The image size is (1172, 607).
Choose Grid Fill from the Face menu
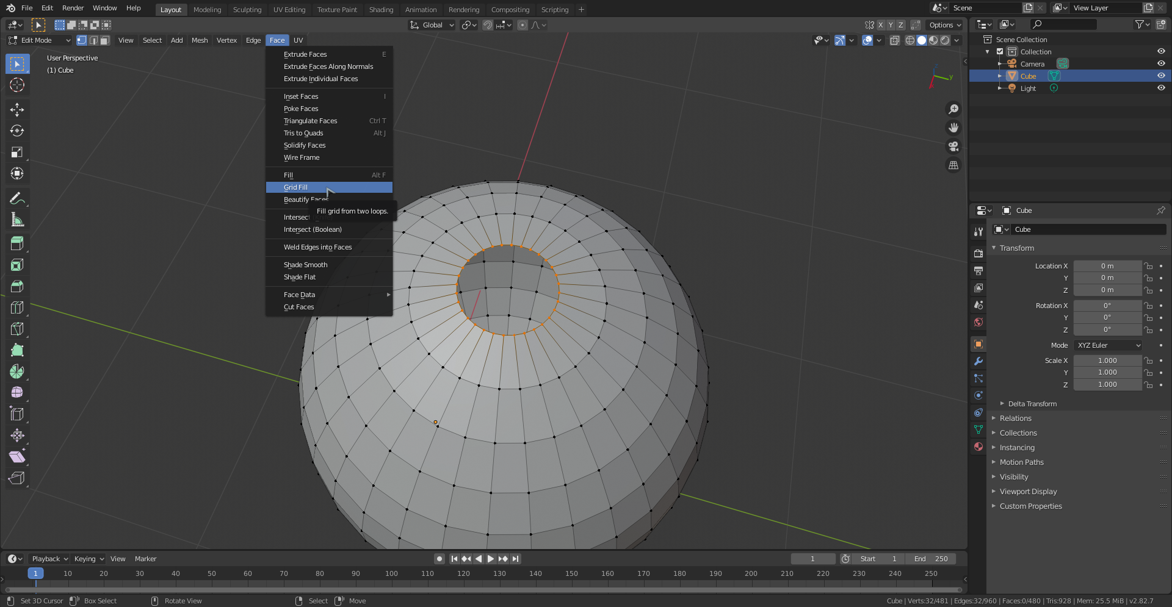[296, 187]
